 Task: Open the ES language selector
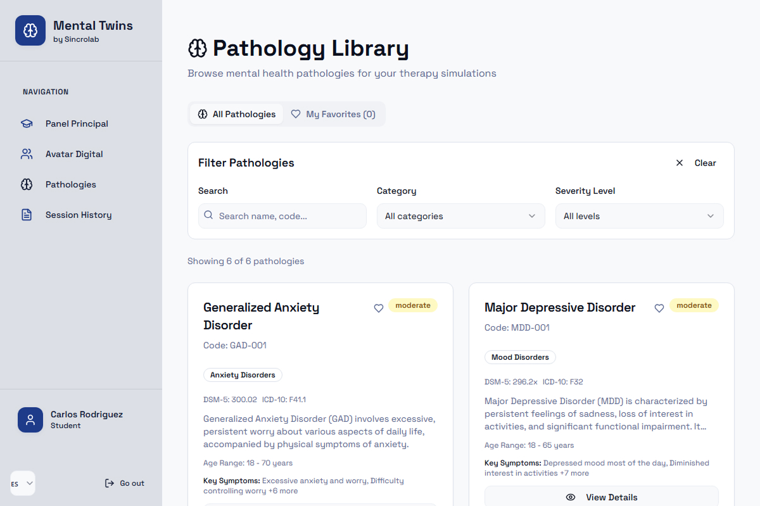pyautogui.click(x=22, y=483)
